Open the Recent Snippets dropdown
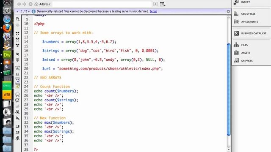 pos(17,112)
